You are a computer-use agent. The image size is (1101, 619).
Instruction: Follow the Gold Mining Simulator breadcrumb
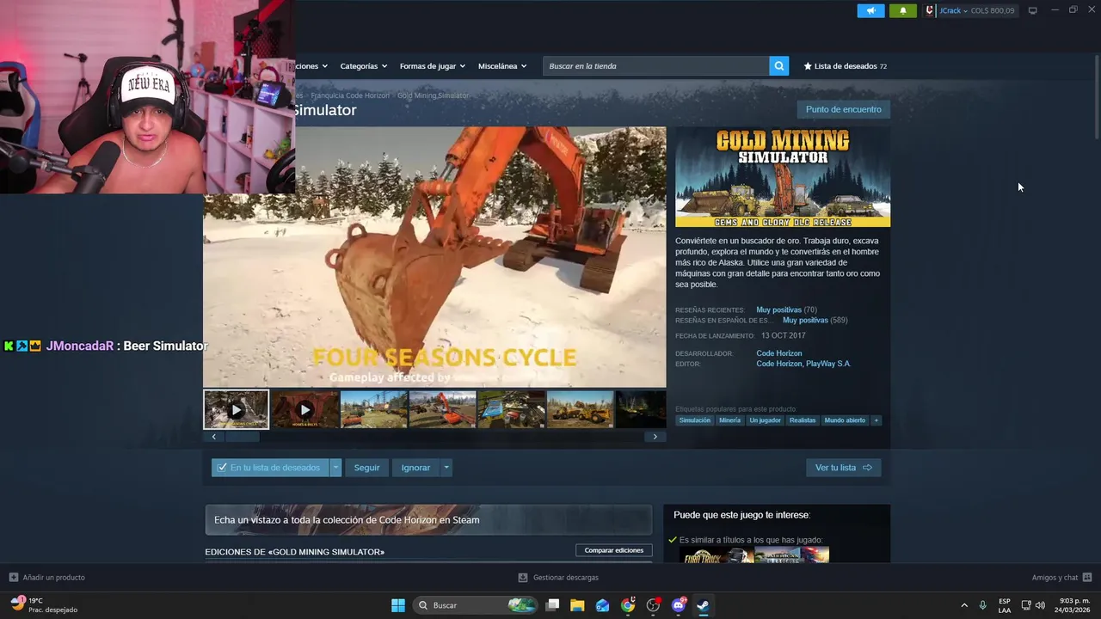[x=433, y=95]
